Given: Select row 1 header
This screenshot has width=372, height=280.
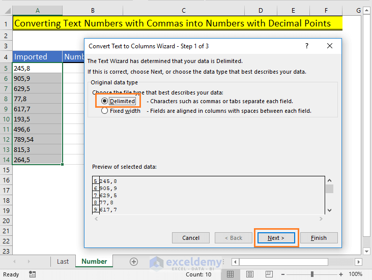Looking at the screenshot, I should tap(6, 24).
